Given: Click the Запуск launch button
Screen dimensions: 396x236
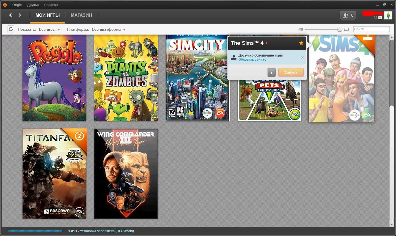Looking at the screenshot, I should [291, 72].
